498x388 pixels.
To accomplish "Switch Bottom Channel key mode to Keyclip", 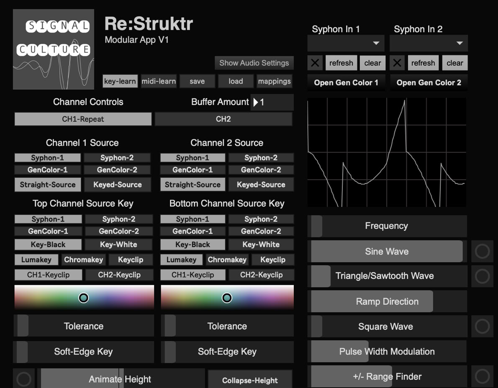I will coord(273,260).
